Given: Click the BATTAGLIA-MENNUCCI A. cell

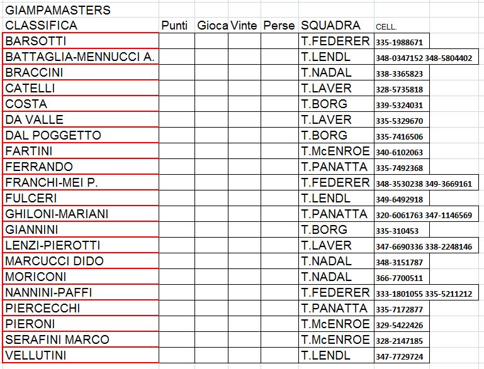Looking at the screenshot, I should click(81, 57).
